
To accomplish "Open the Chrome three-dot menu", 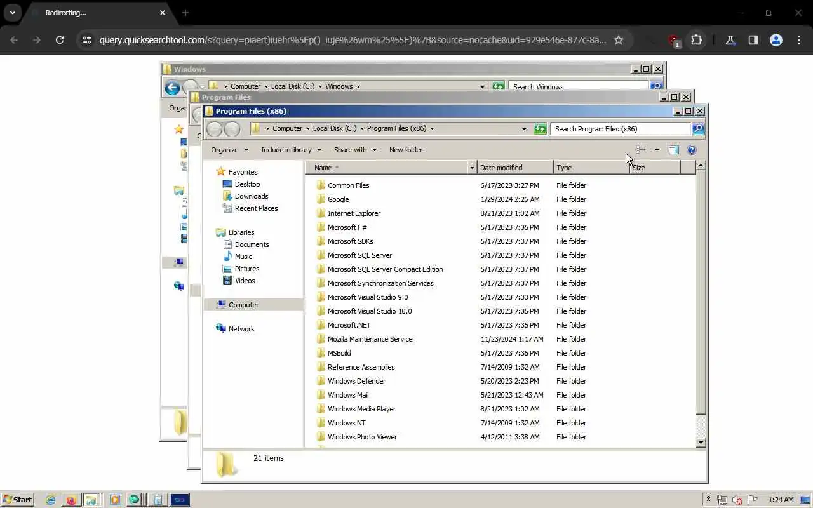I will click(798, 40).
